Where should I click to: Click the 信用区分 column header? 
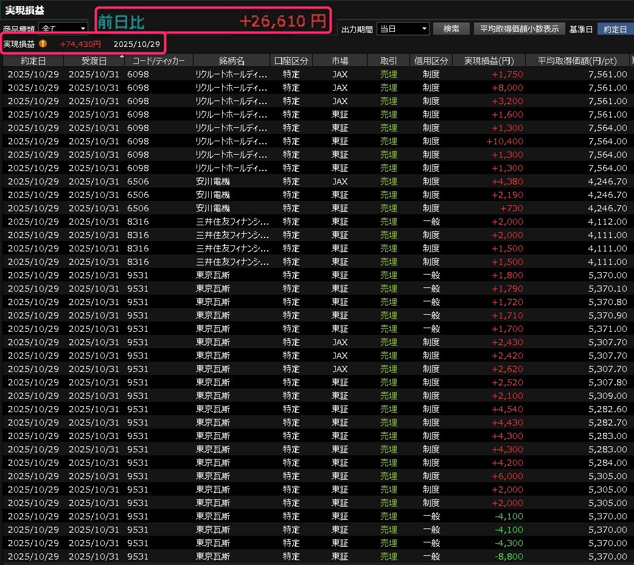click(x=431, y=61)
